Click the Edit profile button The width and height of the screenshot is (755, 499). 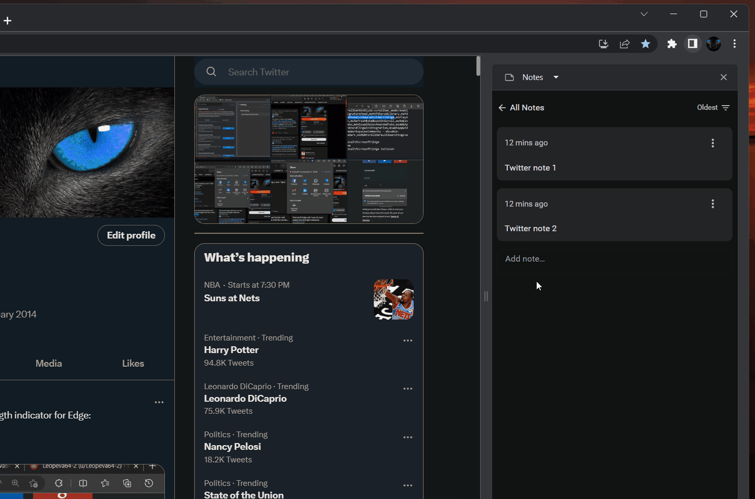pyautogui.click(x=131, y=235)
